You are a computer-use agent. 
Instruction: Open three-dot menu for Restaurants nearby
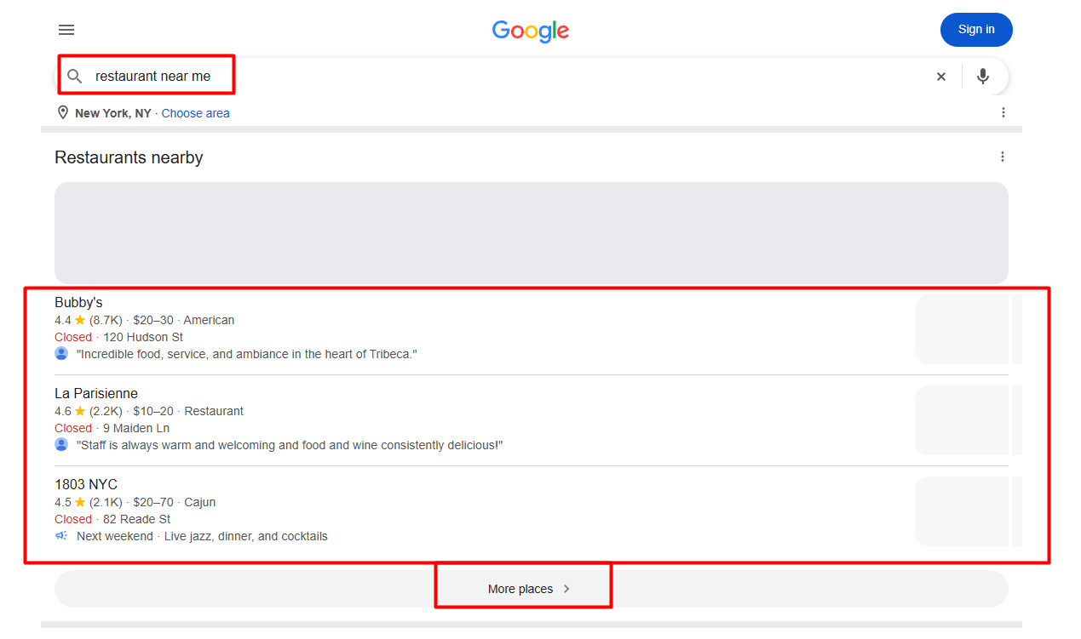[1003, 157]
